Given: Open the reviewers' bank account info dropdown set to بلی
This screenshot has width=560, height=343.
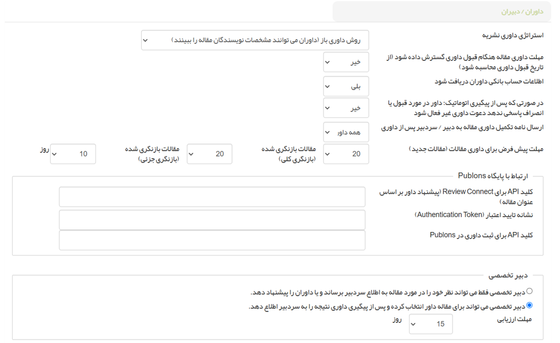Looking at the screenshot, I should tap(346, 87).
